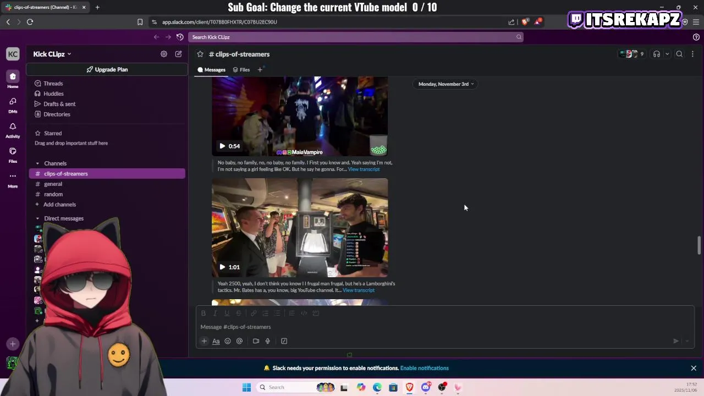Open Discord from the Windows taskbar
The image size is (704, 396).
click(x=426, y=387)
